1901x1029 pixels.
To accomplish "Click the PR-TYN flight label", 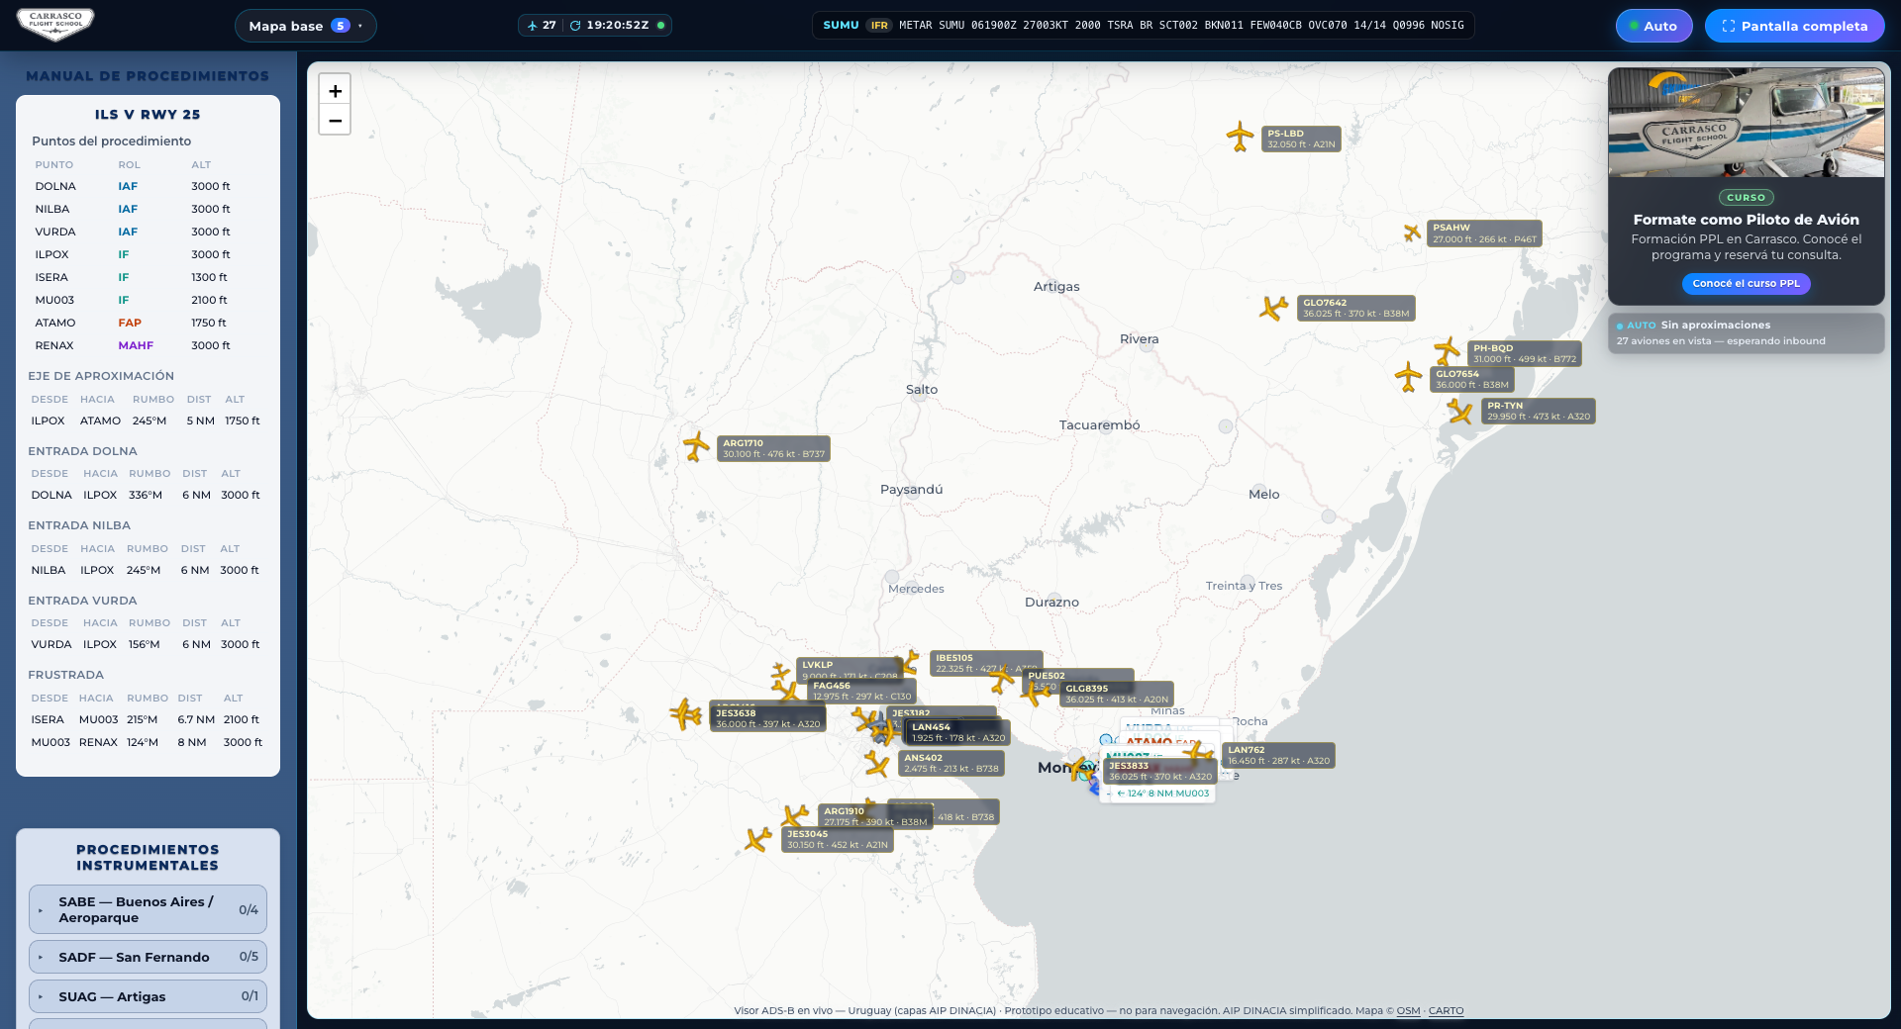I will click(1539, 411).
